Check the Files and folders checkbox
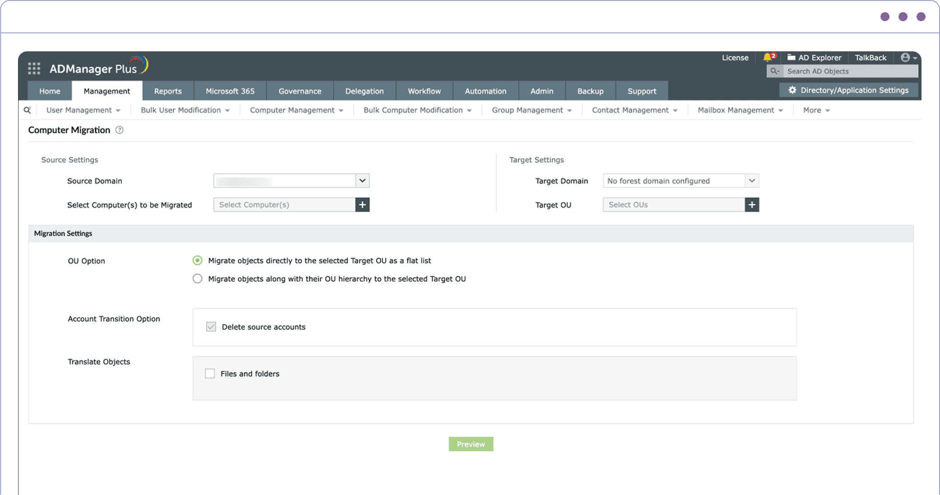This screenshot has height=495, width=940. (x=210, y=374)
